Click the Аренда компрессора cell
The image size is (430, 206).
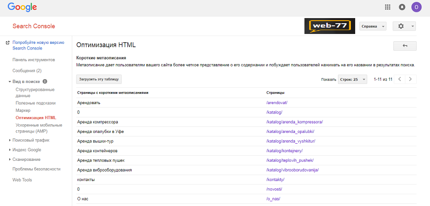tap(98, 122)
